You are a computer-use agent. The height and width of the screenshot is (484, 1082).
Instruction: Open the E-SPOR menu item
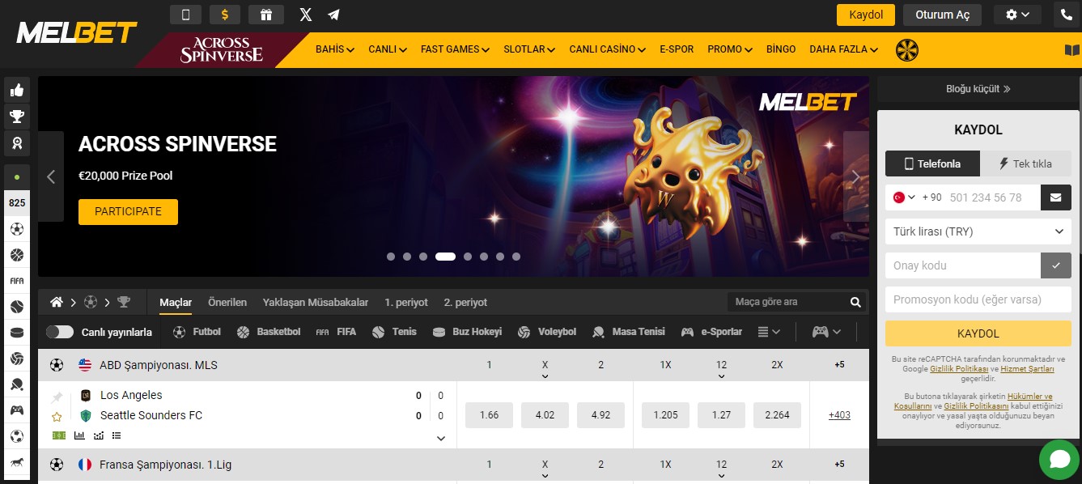(677, 49)
